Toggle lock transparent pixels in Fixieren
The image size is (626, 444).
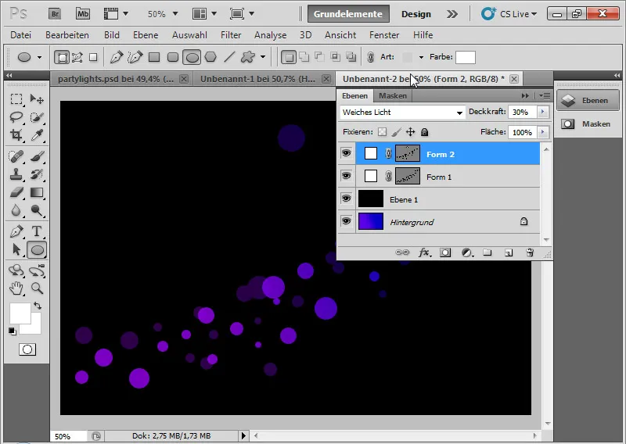(383, 132)
